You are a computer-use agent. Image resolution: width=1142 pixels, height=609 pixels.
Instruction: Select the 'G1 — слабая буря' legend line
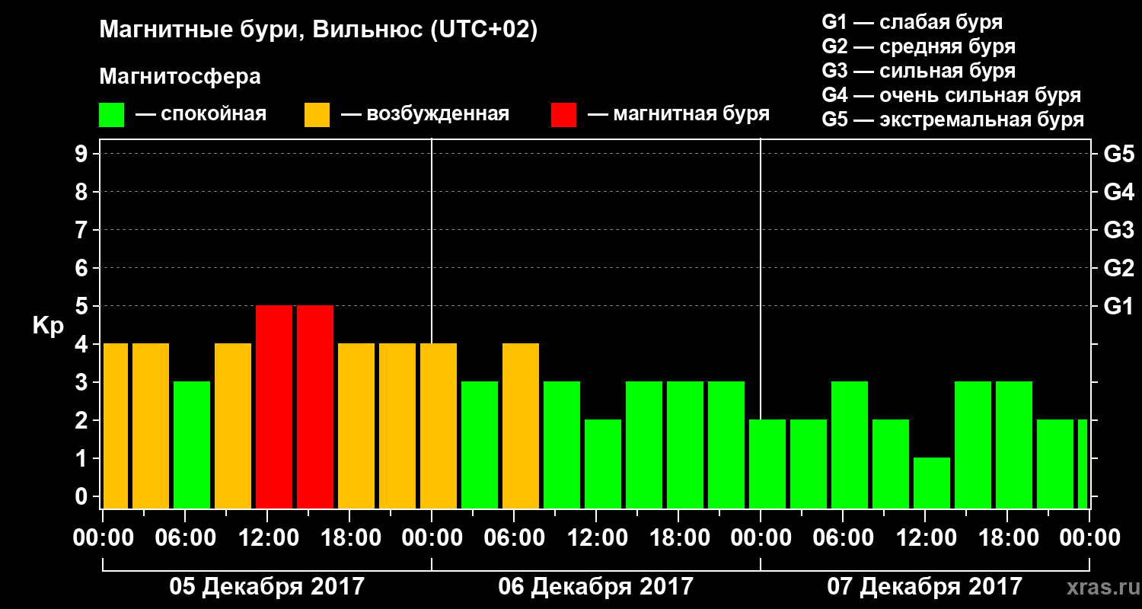912,22
